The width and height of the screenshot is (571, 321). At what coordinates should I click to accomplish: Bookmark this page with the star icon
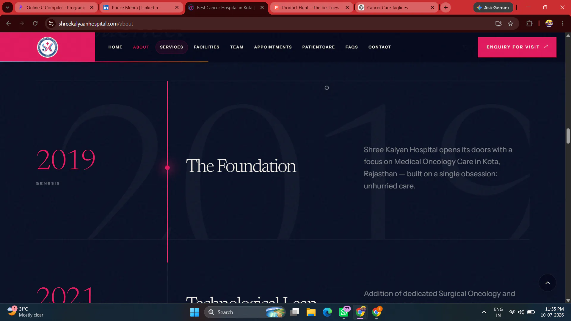pos(511,23)
